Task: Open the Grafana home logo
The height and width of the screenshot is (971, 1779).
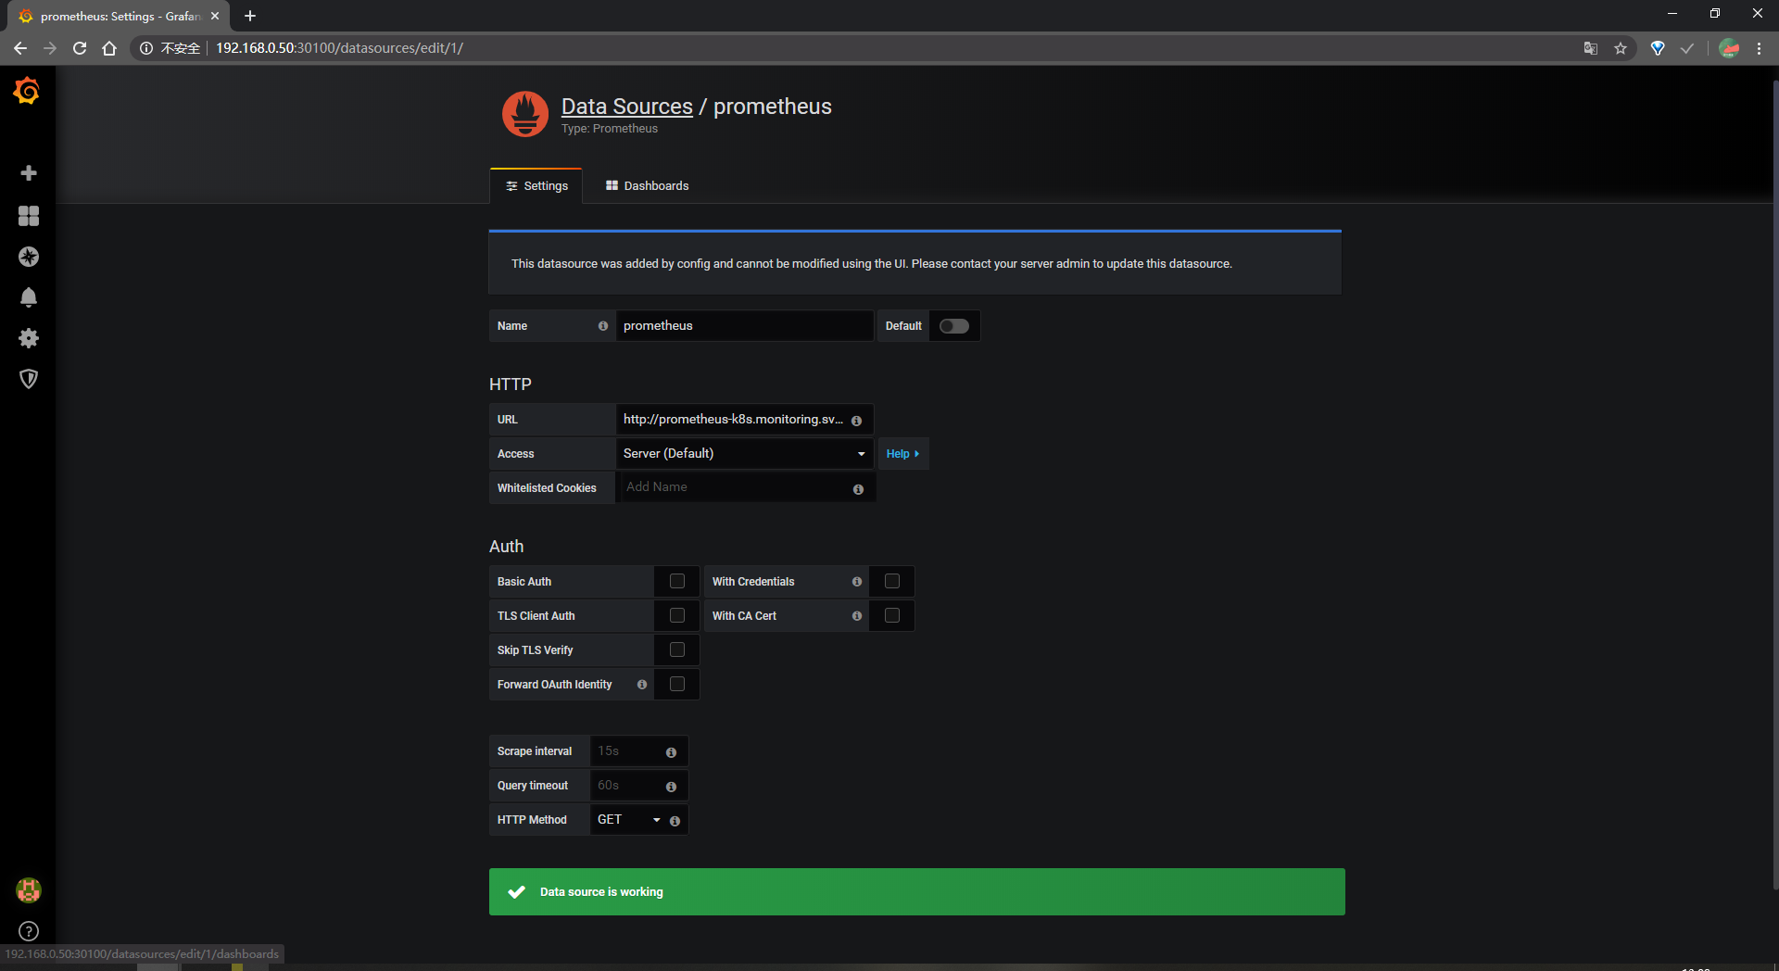Action: pos(27,91)
